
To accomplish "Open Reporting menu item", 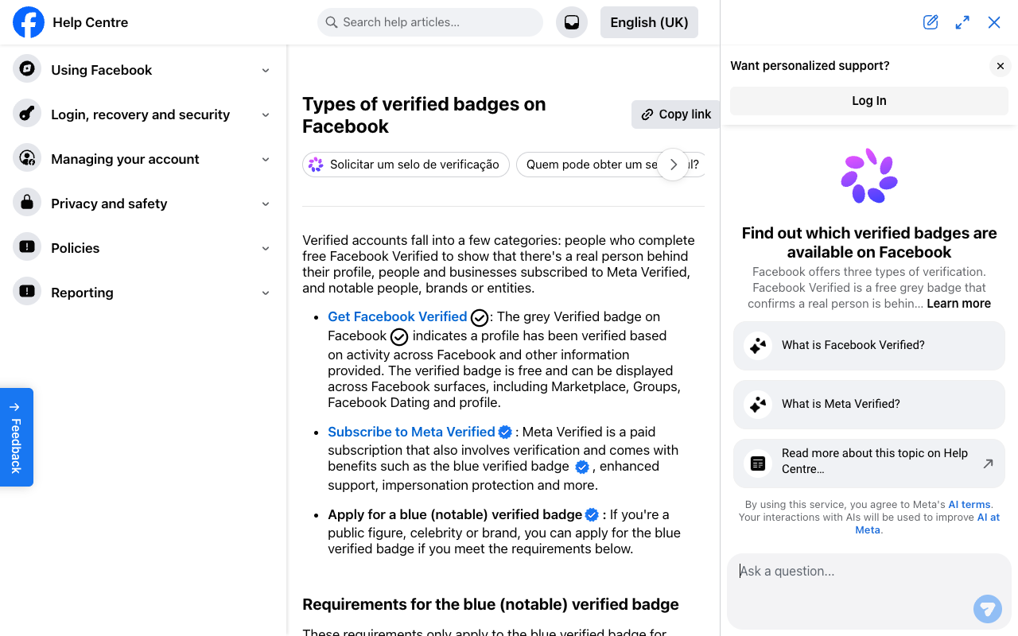I will click(x=143, y=293).
